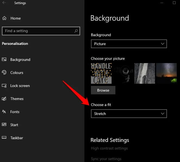Click the Taskbar icon

coord(4,138)
